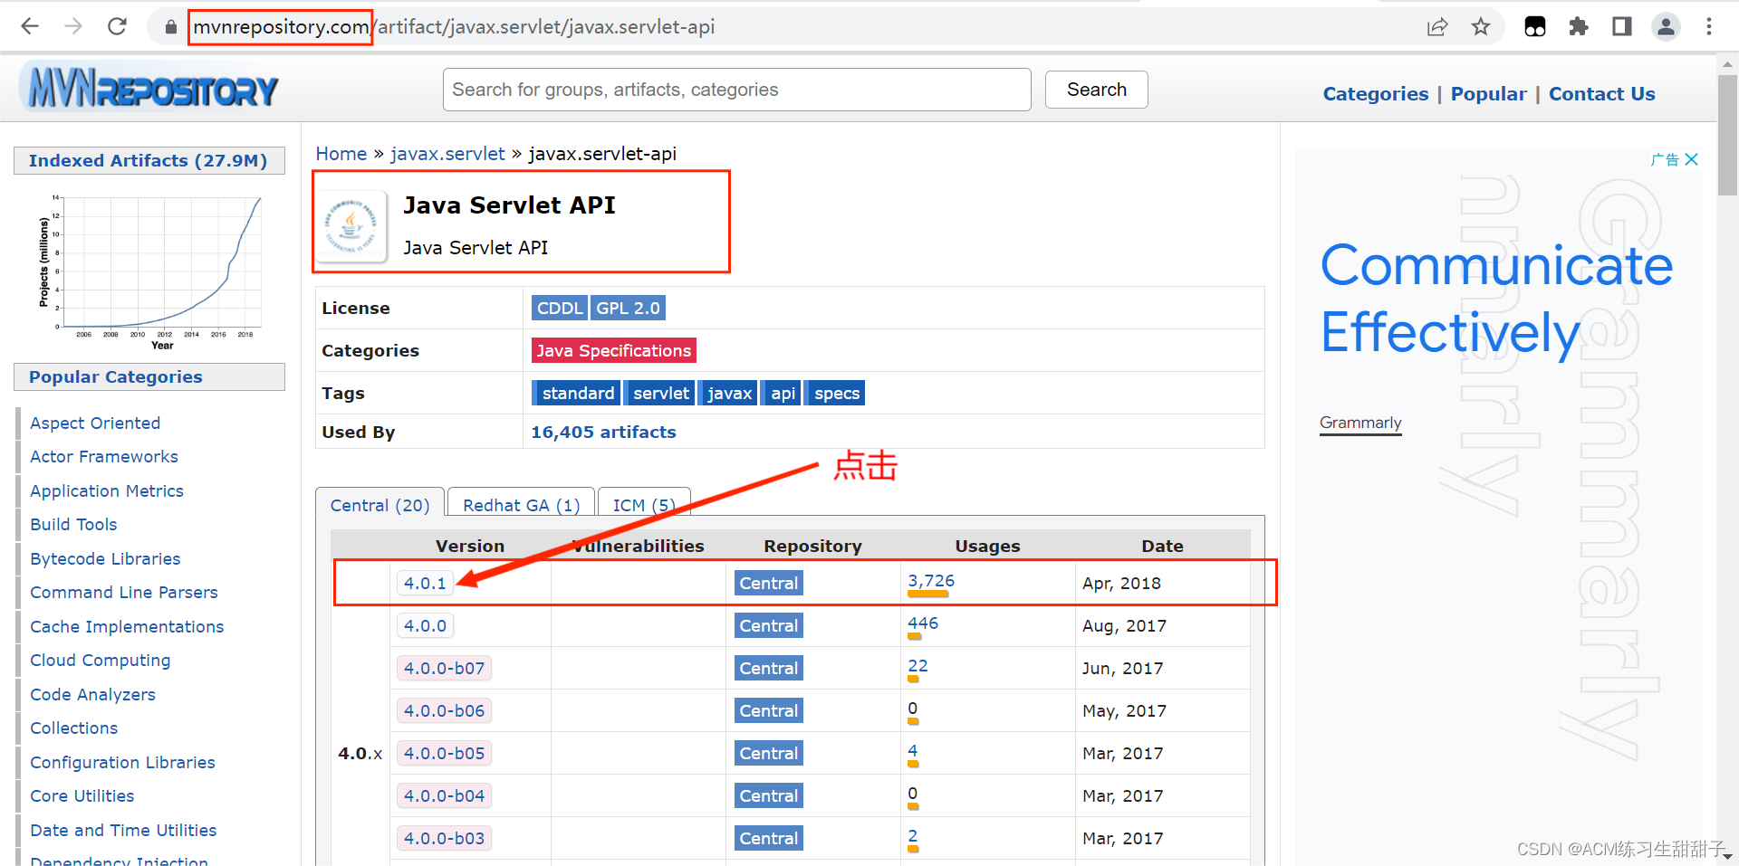
Task: Click the specs tag
Action: (x=836, y=393)
